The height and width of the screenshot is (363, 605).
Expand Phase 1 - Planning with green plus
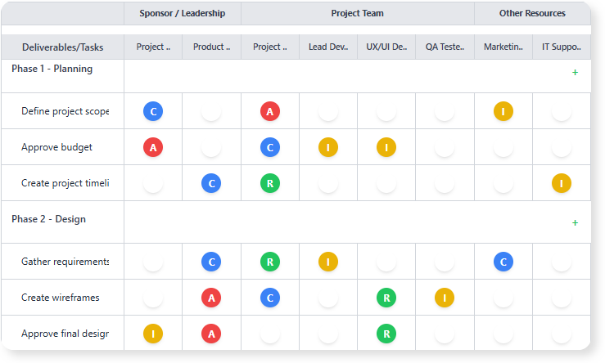coord(575,73)
